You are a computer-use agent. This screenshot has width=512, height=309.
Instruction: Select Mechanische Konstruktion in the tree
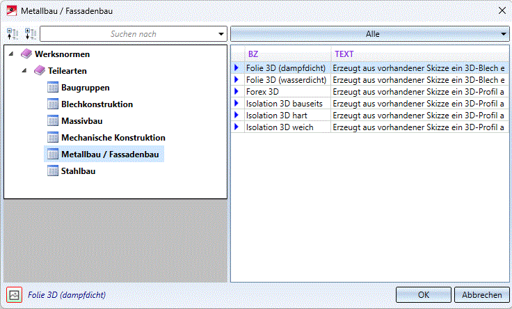113,138
